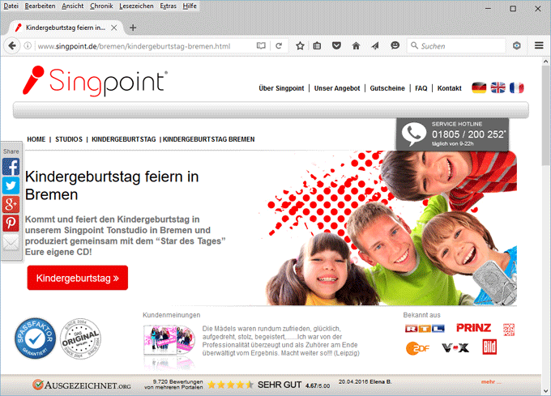Open the Chronik menu

pyautogui.click(x=101, y=6)
